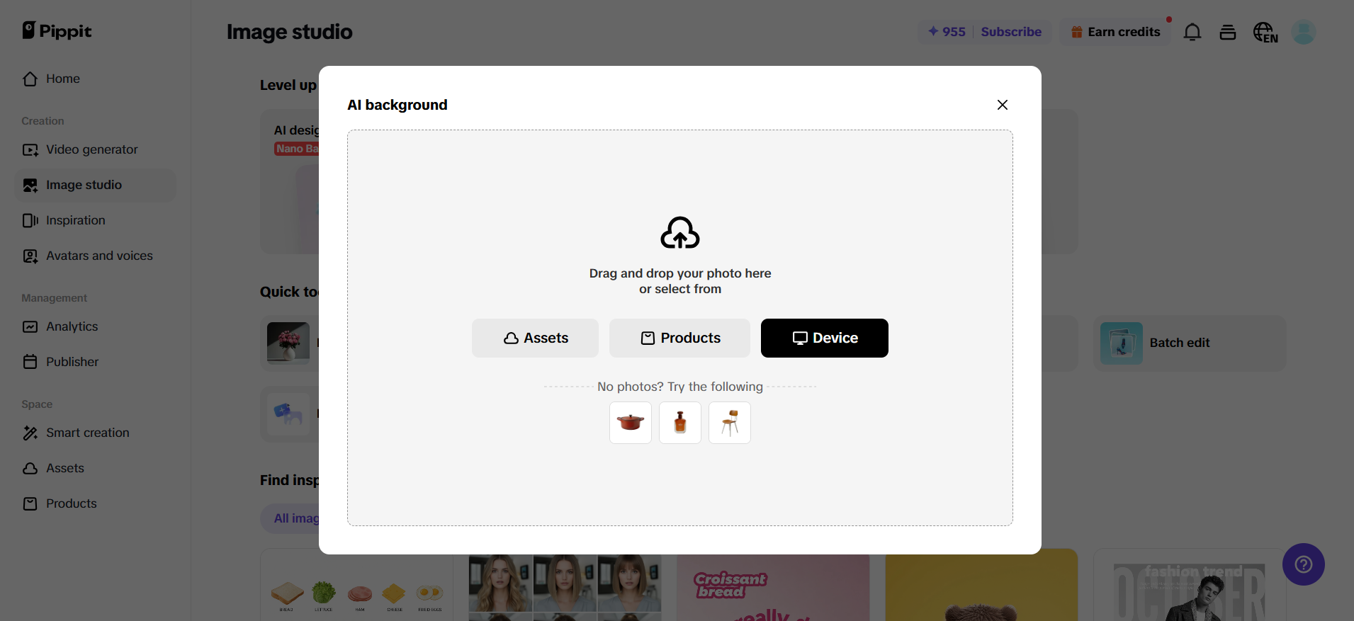Pick the red cooking pot sample
Image resolution: width=1354 pixels, height=621 pixels.
point(630,423)
